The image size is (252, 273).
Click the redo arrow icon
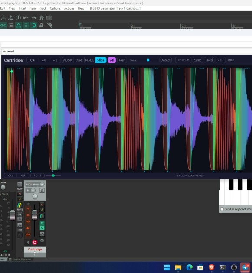pyautogui.click(x=34, y=18)
